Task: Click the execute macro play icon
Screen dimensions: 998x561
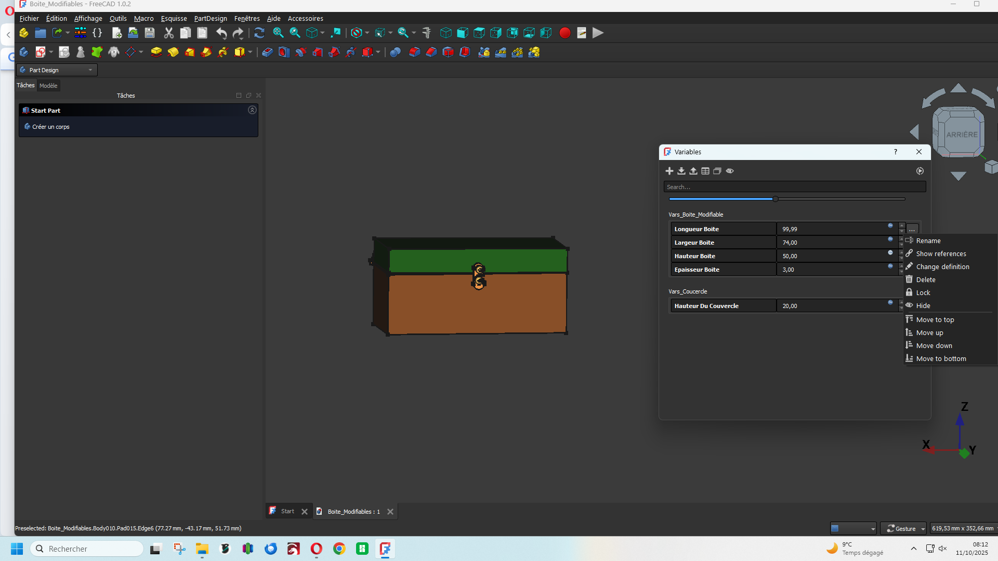Action: (598, 33)
